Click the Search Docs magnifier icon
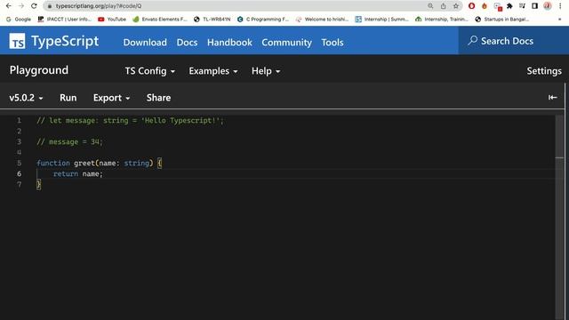 472,41
